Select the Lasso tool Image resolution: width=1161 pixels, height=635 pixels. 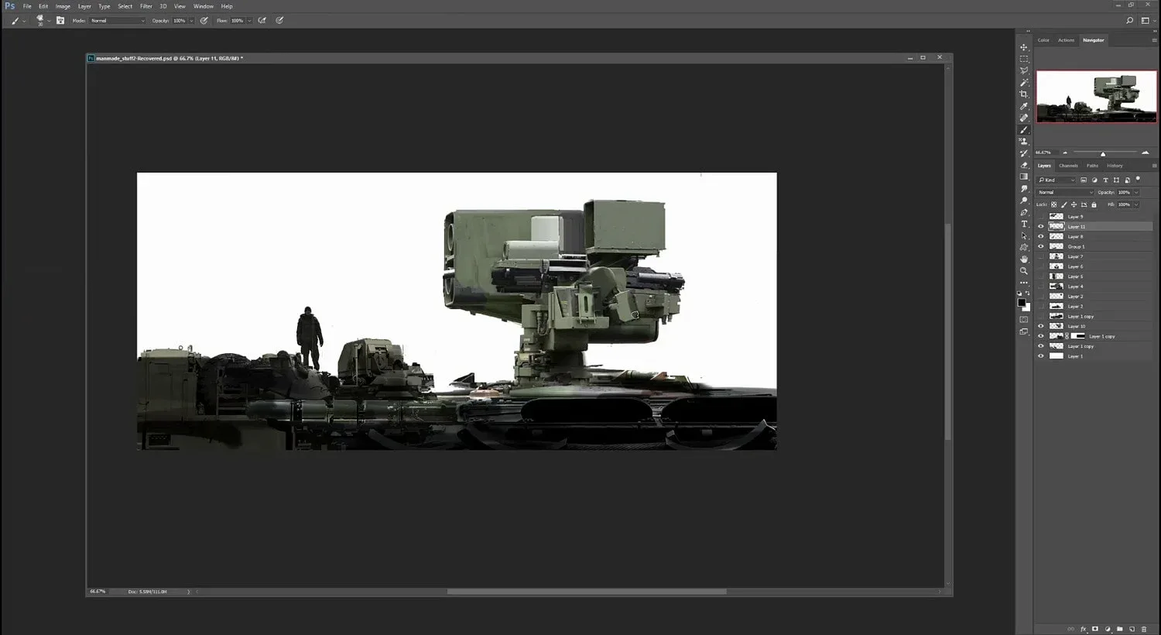click(x=1024, y=70)
